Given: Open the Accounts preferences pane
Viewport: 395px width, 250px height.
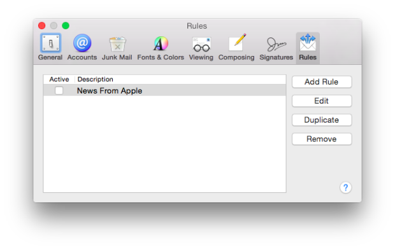Looking at the screenshot, I should point(82,47).
